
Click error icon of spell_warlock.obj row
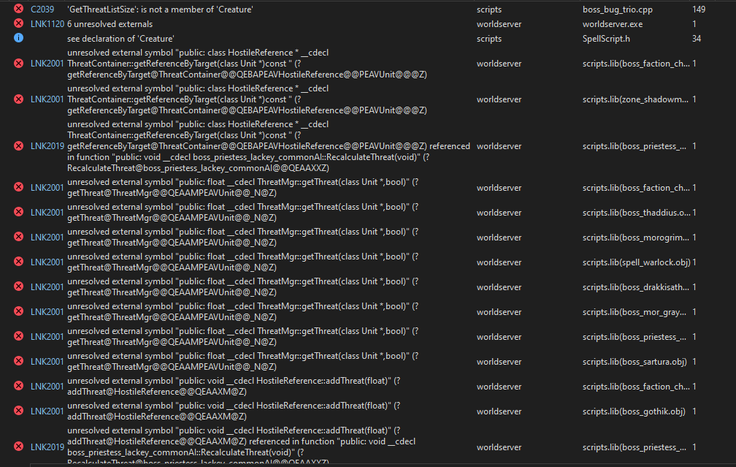point(19,262)
